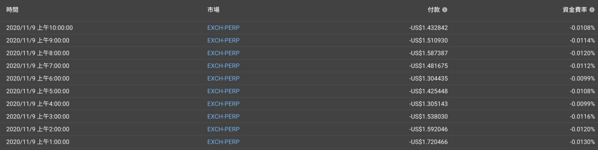Open EXCH-PERP link in the 上午1:00:00 row
This screenshot has width=598, height=150.
point(223,142)
